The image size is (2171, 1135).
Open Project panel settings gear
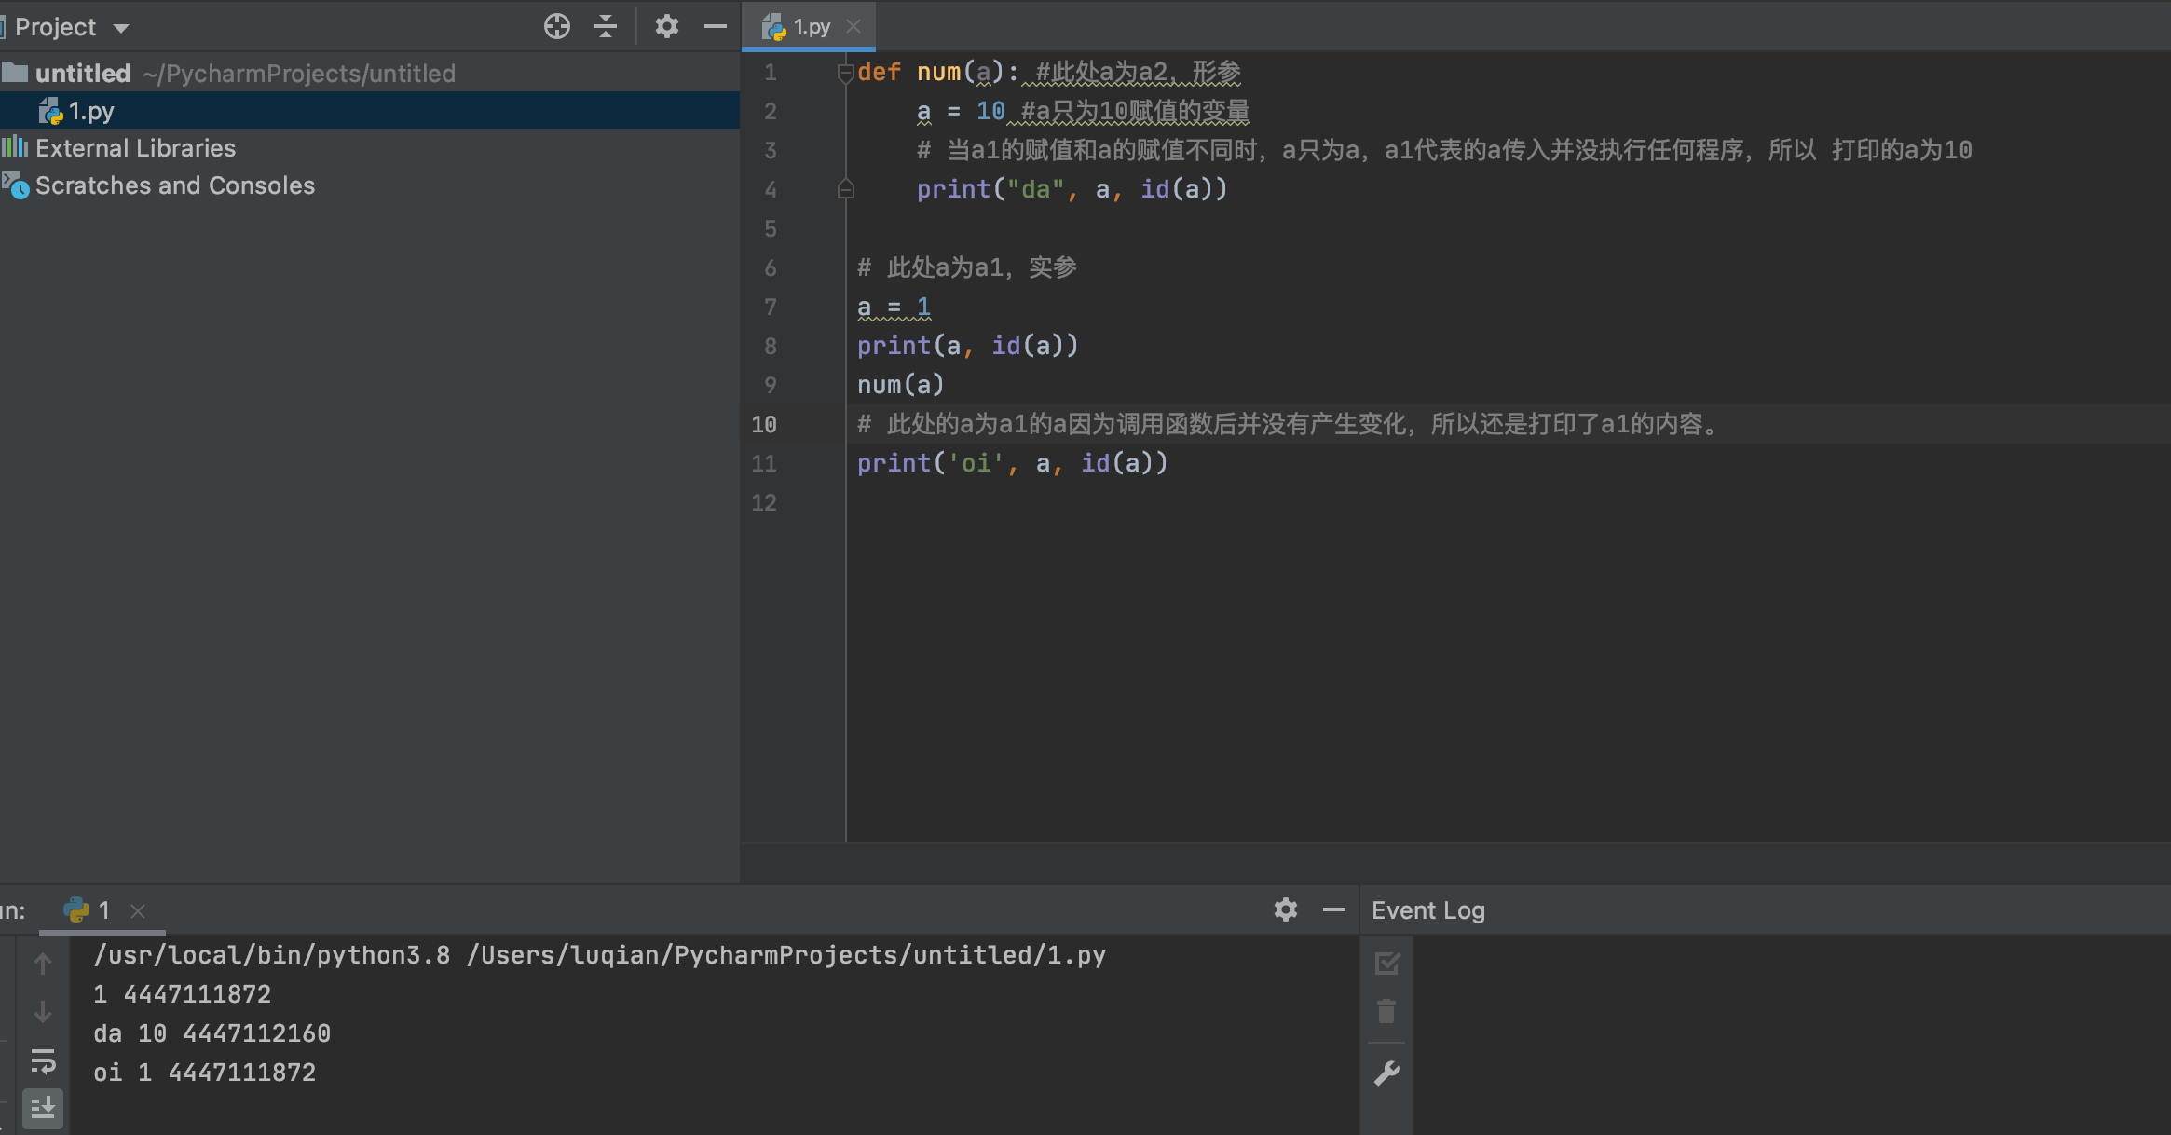(x=666, y=26)
